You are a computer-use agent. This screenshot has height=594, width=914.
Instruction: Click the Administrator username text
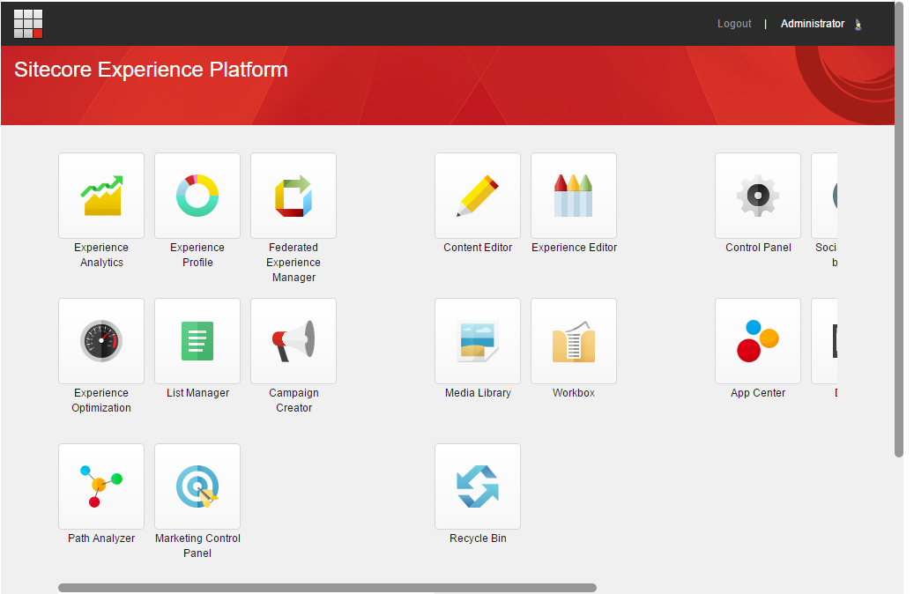point(813,24)
